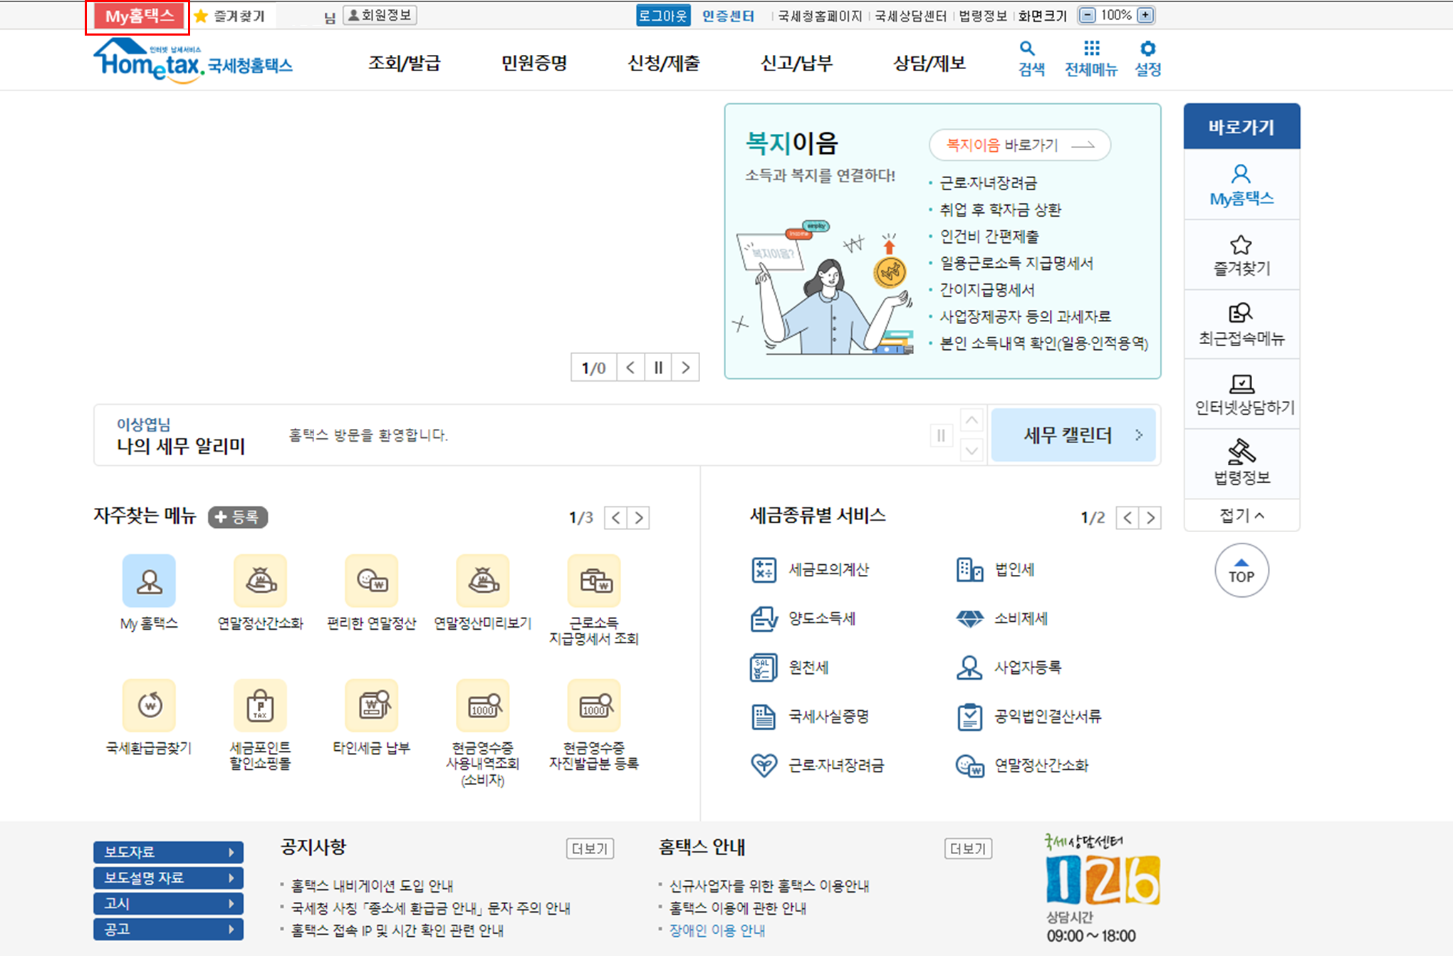1453x956 pixels.
Task: Collapse the 바로가기 panel with 접기
Action: click(x=1241, y=515)
